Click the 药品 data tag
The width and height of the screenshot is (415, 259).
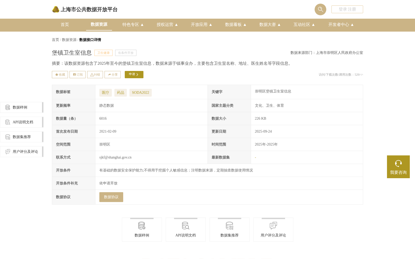(x=121, y=93)
